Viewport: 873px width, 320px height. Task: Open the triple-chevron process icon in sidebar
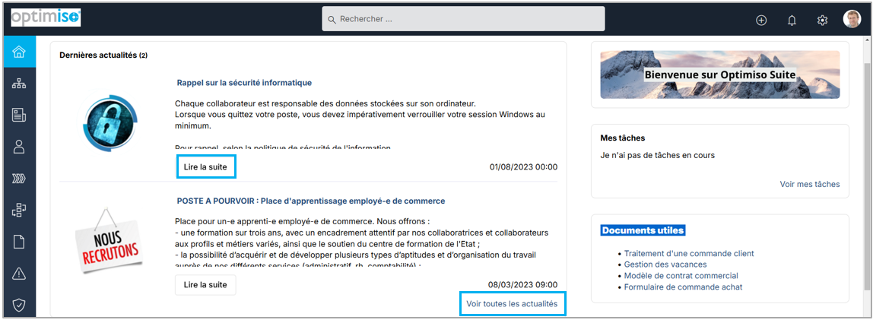tap(19, 179)
